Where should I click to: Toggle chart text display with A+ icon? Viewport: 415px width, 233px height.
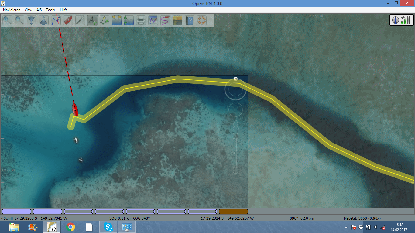(92, 20)
